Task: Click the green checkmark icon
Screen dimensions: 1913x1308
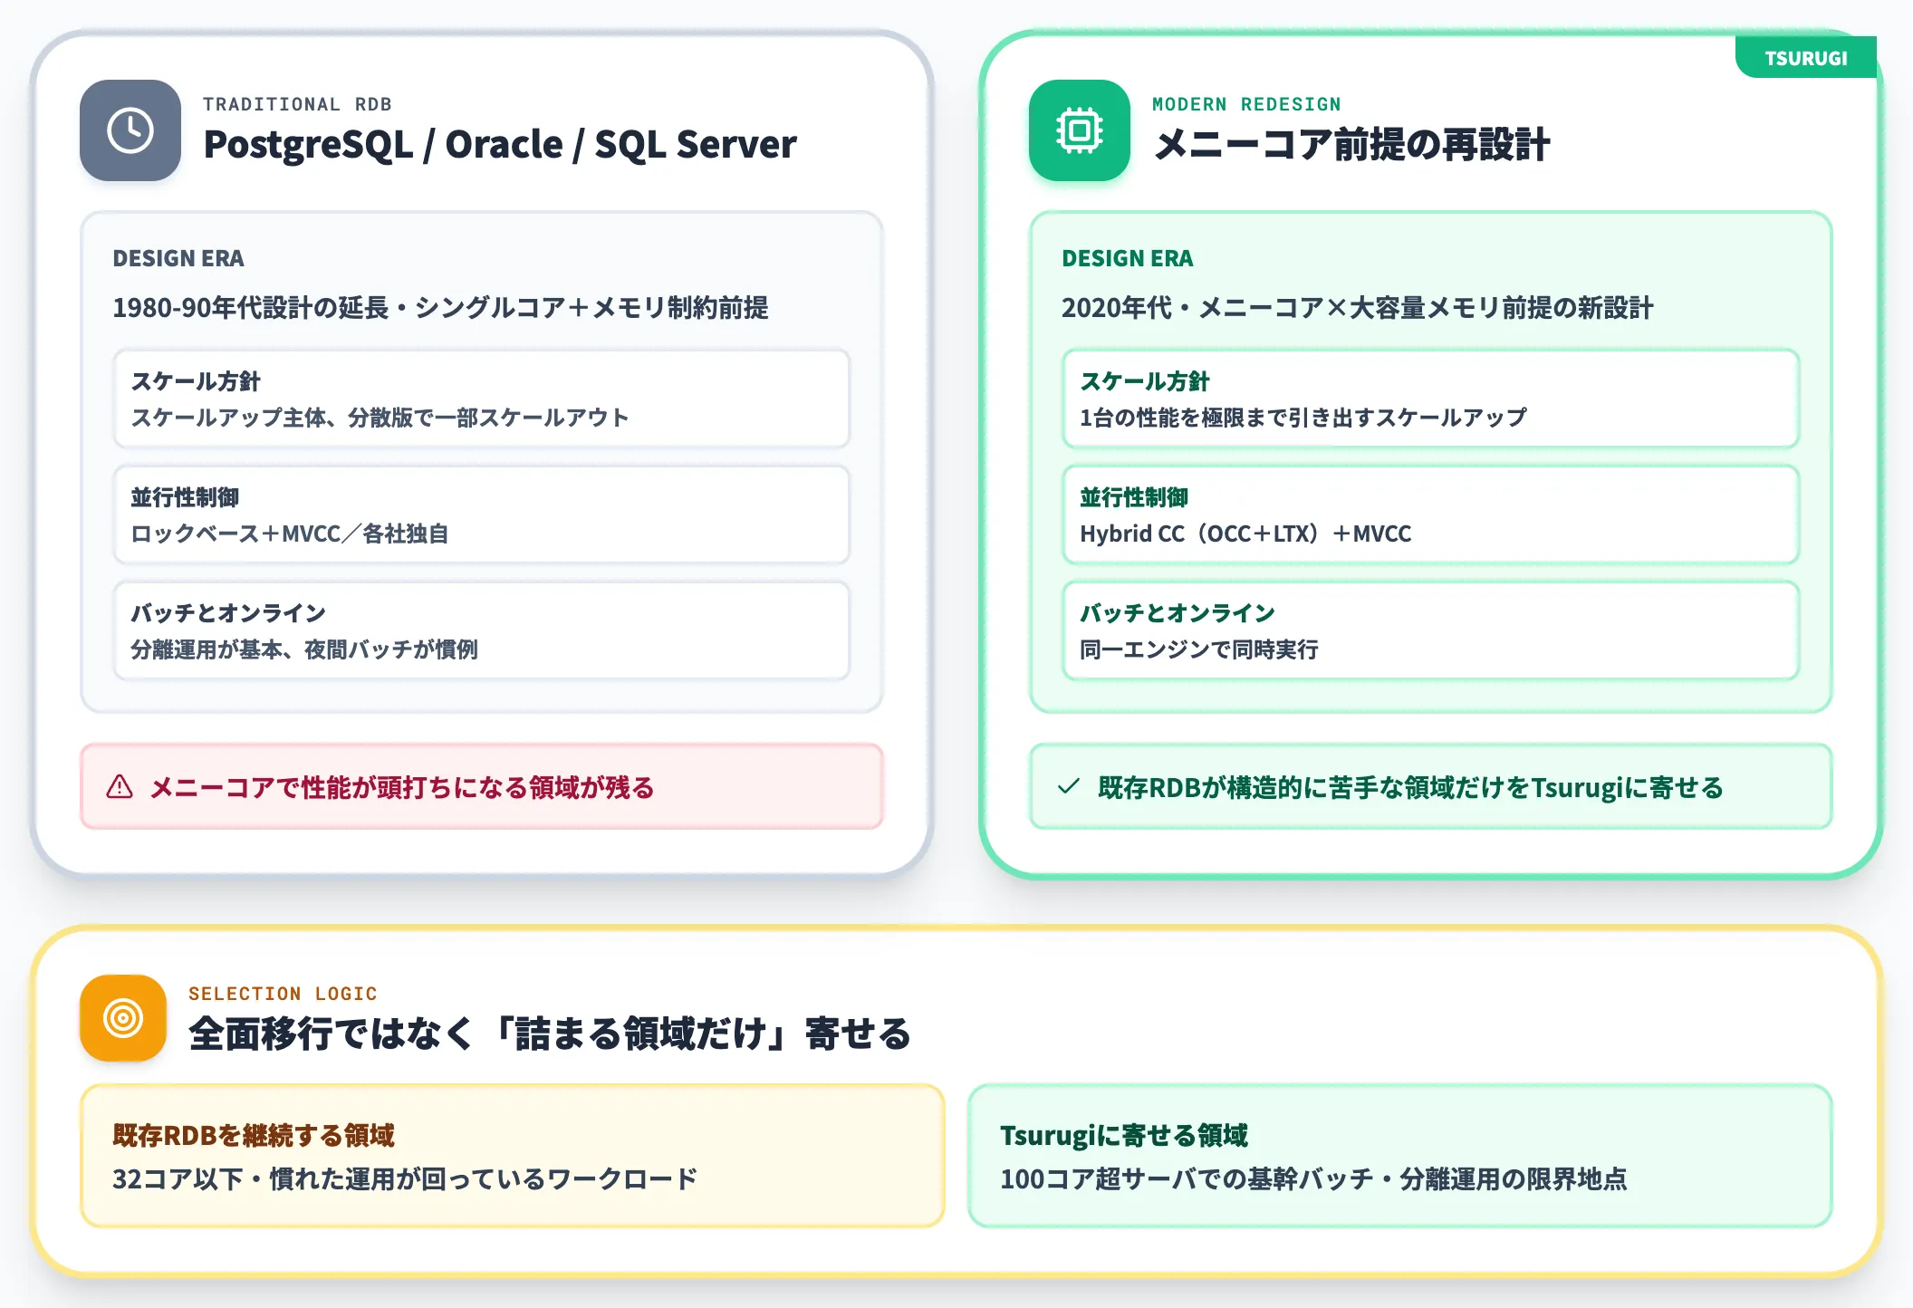Action: point(1069,786)
